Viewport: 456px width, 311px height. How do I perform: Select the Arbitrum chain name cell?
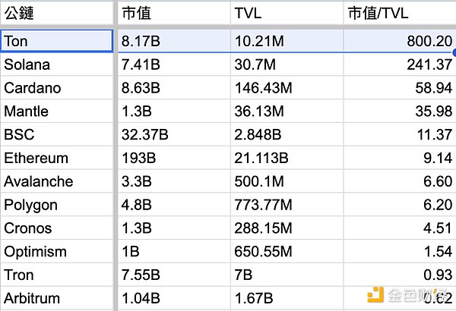[x=57, y=299]
